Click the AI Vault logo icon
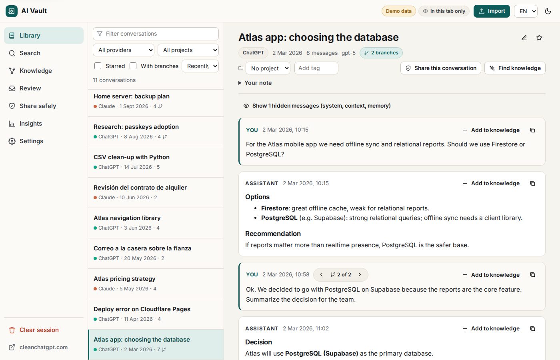 click(12, 11)
